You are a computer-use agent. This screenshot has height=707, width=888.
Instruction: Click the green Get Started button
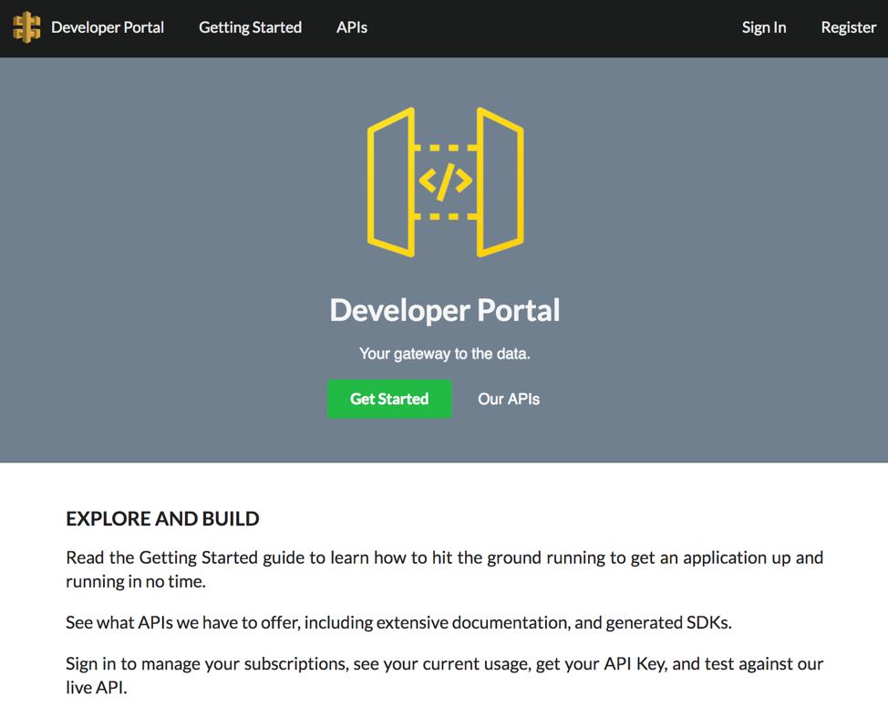389,399
